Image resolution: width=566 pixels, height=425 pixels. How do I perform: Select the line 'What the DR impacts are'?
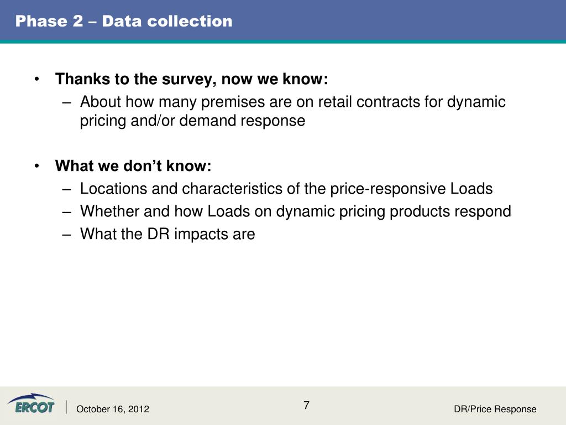pos(167,234)
